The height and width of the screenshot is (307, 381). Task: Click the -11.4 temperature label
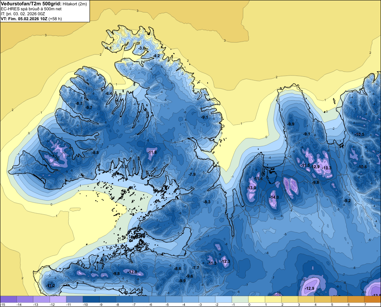(x=258, y=179)
